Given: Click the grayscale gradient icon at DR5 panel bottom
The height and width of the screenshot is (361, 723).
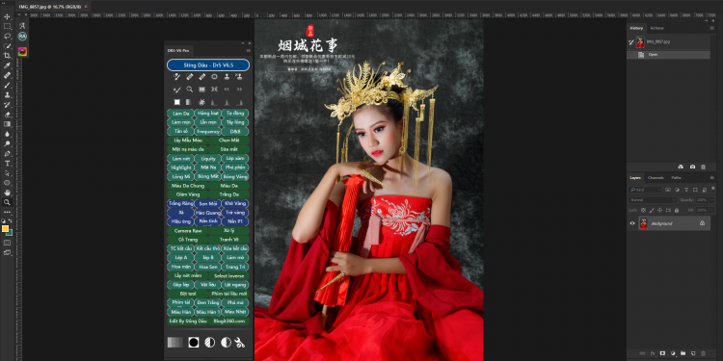Looking at the screenshot, I should point(174,342).
